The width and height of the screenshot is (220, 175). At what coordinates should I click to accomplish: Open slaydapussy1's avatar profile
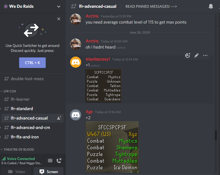76,62
